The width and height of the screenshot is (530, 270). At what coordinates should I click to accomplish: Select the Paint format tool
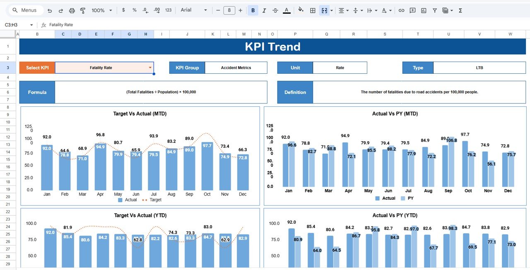(x=82, y=10)
